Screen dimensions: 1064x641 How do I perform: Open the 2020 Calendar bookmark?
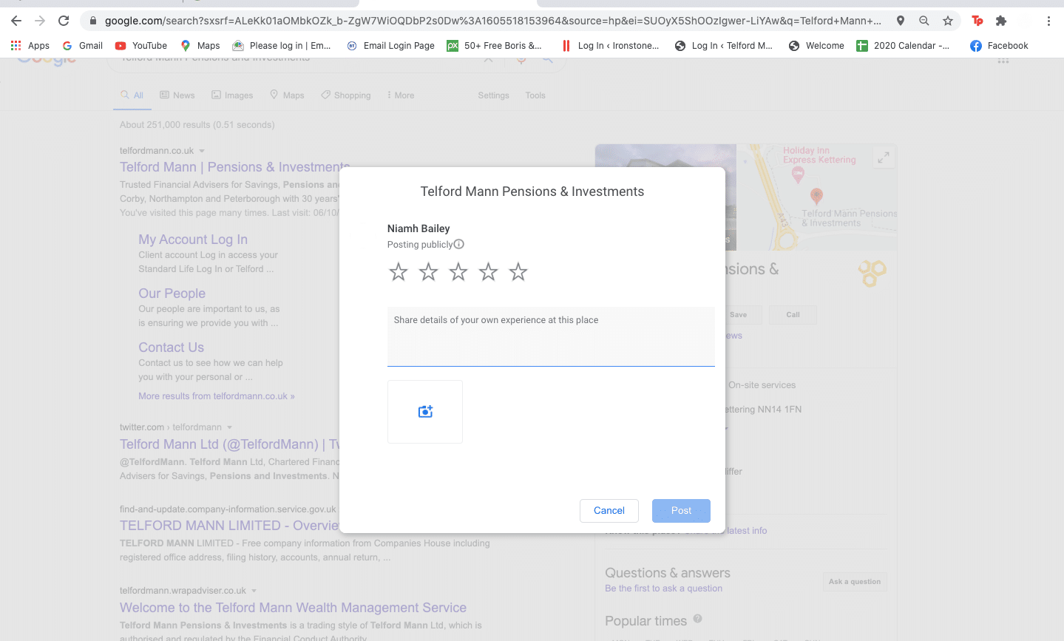tap(903, 46)
